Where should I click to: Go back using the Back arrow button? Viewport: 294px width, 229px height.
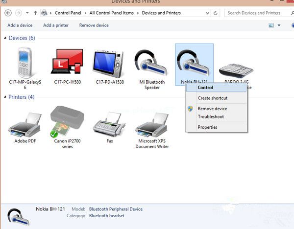pos(8,13)
